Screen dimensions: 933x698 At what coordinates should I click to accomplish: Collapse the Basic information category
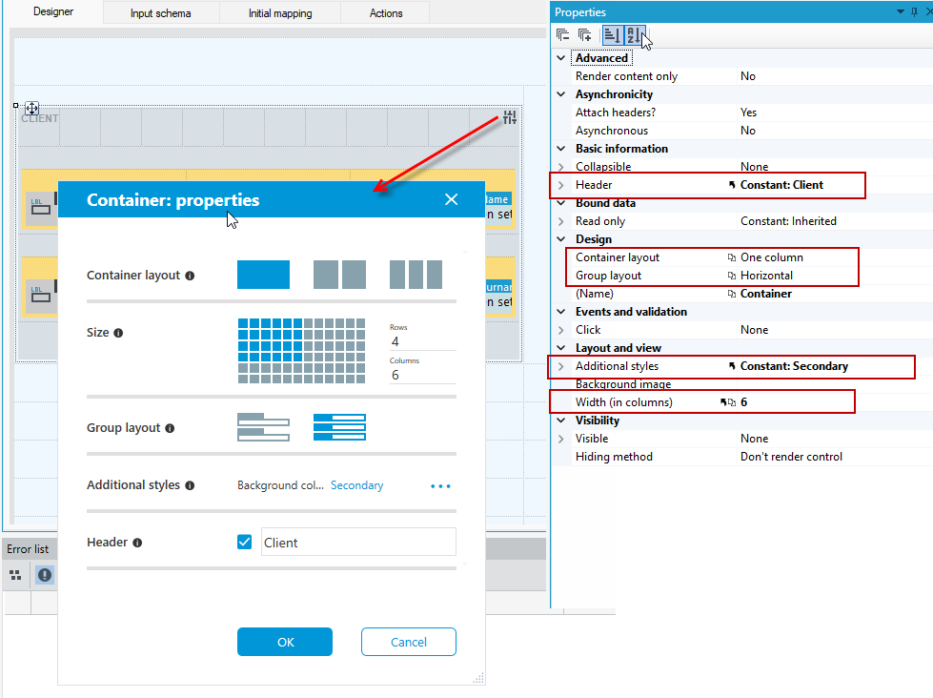(560, 149)
